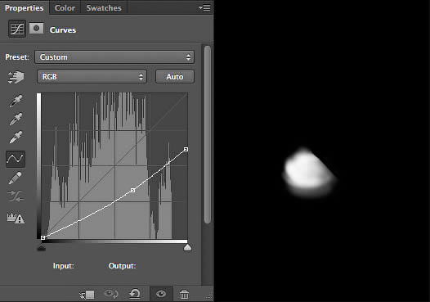
Task: Click the panel vertical scrollbar
Action: coord(208,134)
